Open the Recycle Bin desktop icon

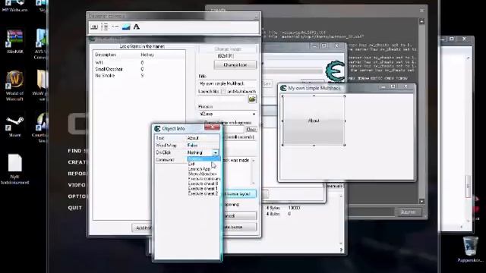[470, 249]
